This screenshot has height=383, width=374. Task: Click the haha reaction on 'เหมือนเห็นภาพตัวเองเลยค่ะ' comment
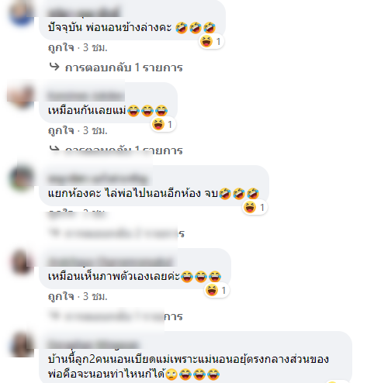click(212, 290)
